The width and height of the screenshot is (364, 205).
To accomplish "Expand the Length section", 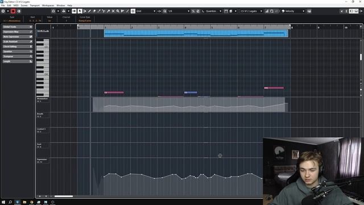I will click(x=18, y=61).
